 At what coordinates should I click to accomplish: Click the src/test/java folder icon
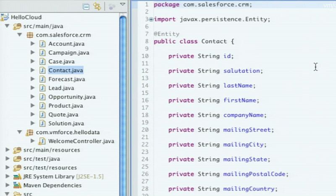tap(17, 159)
